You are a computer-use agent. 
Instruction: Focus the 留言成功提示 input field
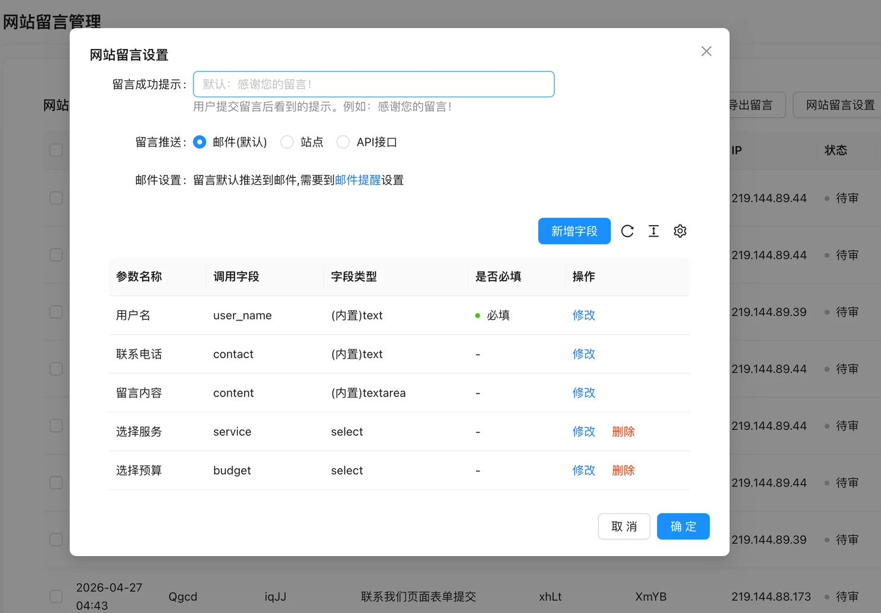coord(374,84)
